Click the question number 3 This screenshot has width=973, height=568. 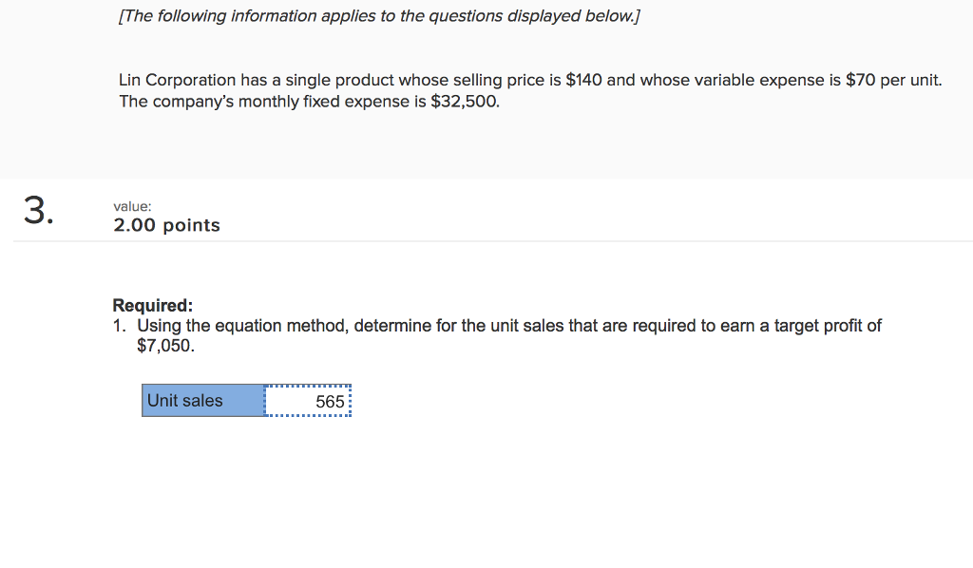click(38, 211)
